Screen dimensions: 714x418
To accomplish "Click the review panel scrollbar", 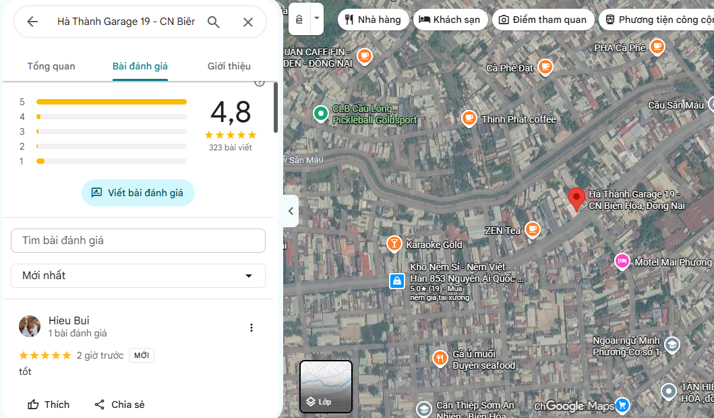I will click(x=276, y=108).
